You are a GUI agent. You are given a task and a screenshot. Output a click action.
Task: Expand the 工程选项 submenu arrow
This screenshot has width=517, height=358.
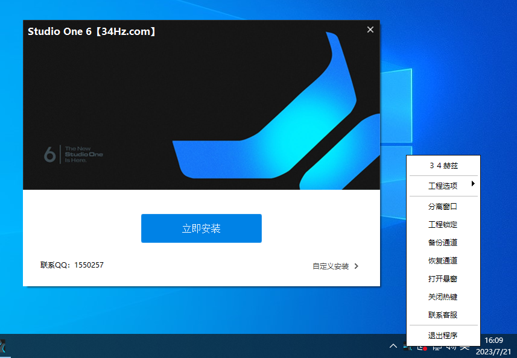coord(473,183)
